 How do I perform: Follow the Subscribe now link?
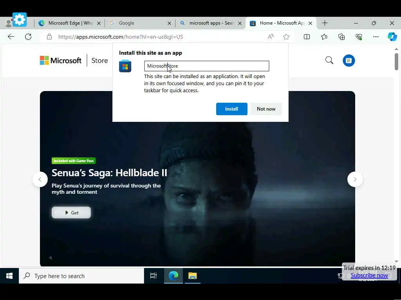pos(369,275)
